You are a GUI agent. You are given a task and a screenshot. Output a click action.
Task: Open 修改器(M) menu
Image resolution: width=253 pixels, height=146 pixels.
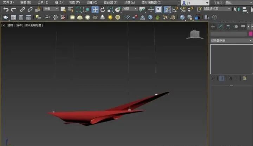point(111,2)
